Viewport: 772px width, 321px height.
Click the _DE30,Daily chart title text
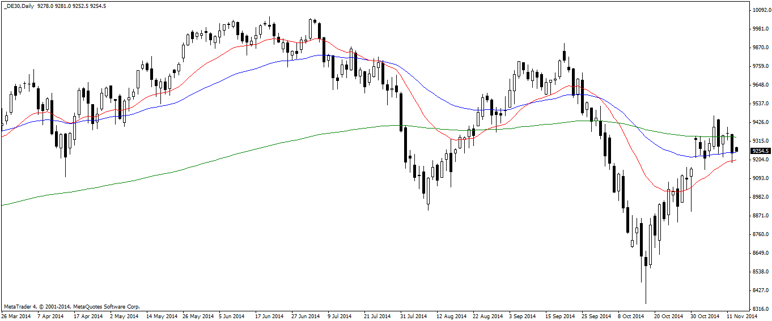19,5
